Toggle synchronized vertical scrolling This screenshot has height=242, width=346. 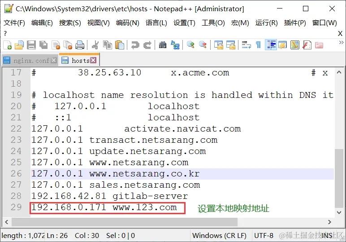pos(219,45)
